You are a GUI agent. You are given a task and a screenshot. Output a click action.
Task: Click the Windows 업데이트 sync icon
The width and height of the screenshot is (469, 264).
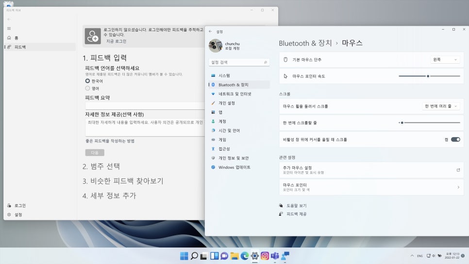[213, 167]
